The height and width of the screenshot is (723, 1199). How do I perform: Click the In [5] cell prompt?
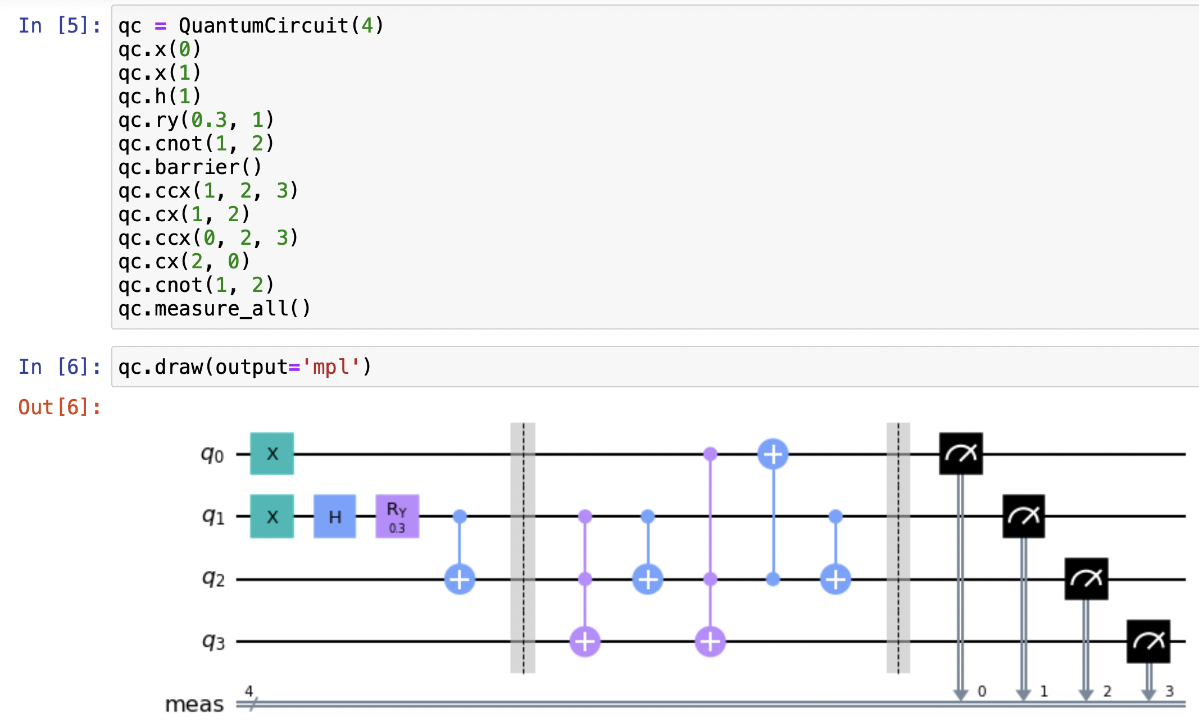click(x=59, y=26)
